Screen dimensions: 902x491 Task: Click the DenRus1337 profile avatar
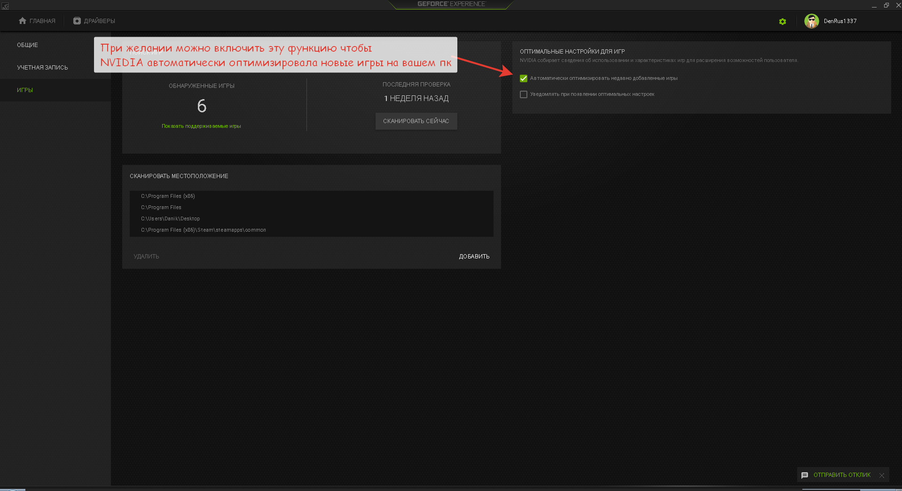(x=812, y=21)
